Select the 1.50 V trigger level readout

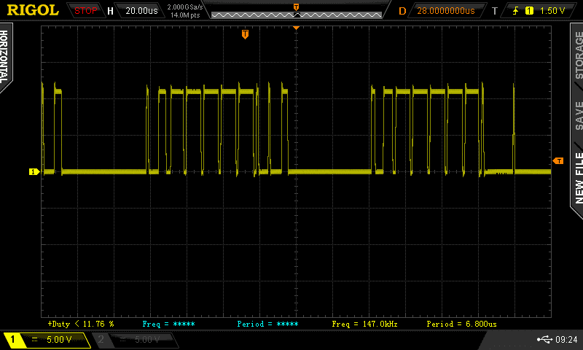555,11
